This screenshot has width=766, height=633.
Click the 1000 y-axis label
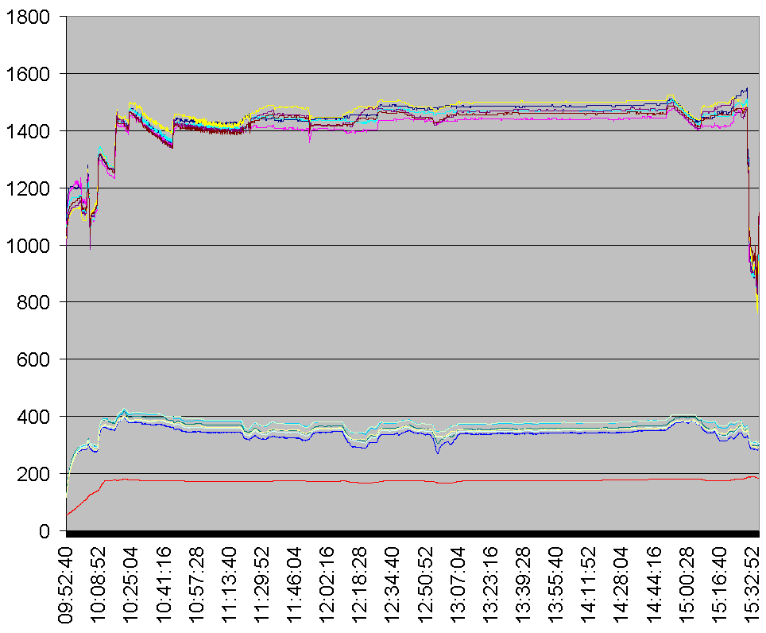click(x=27, y=246)
